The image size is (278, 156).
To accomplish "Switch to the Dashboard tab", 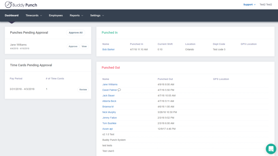I will (x=11, y=15).
